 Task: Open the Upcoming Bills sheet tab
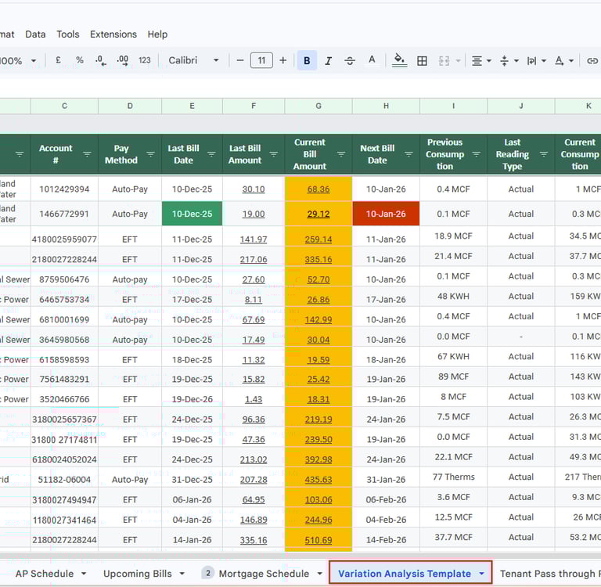137,574
